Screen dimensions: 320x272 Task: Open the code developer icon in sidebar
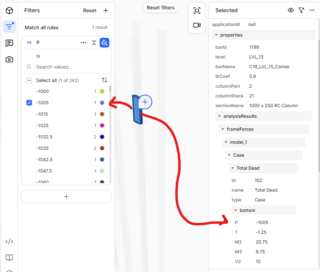click(x=9, y=242)
